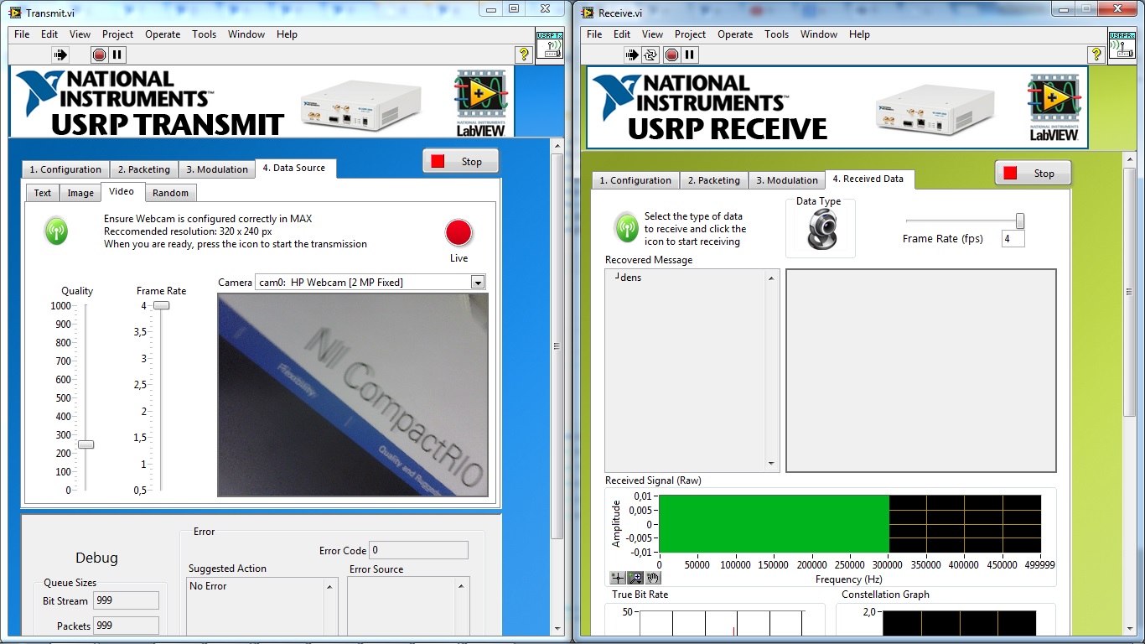
Task: Select the cursor movement tool on Received Signal graph
Action: [618, 578]
